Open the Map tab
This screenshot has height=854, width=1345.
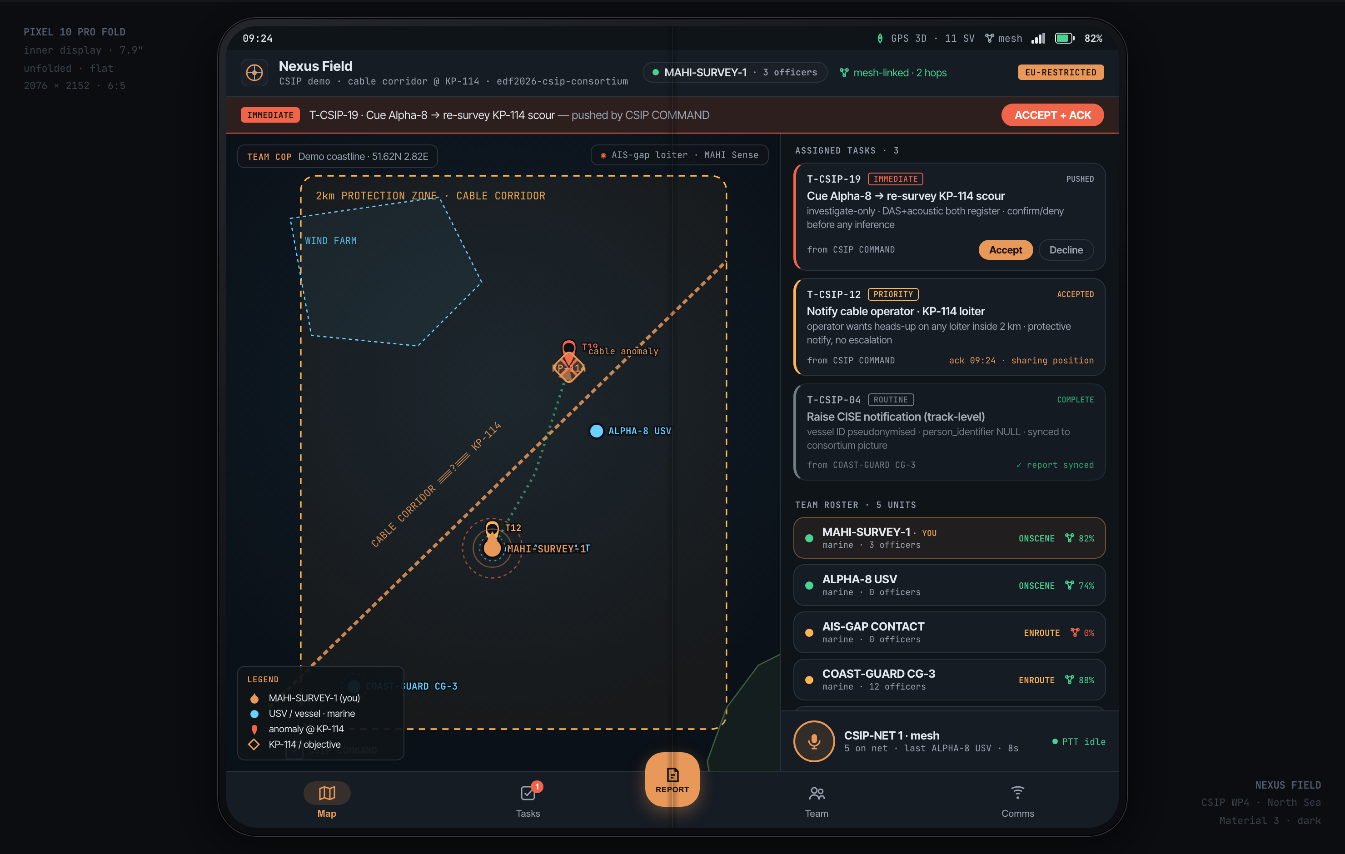[327, 800]
